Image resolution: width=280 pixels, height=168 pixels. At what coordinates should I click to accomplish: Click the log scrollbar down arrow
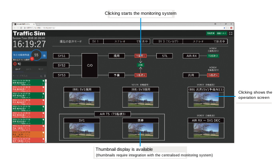pos(46,142)
